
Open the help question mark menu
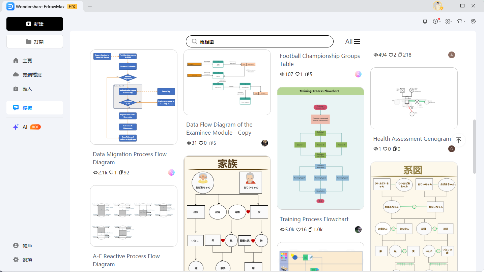[436, 21]
